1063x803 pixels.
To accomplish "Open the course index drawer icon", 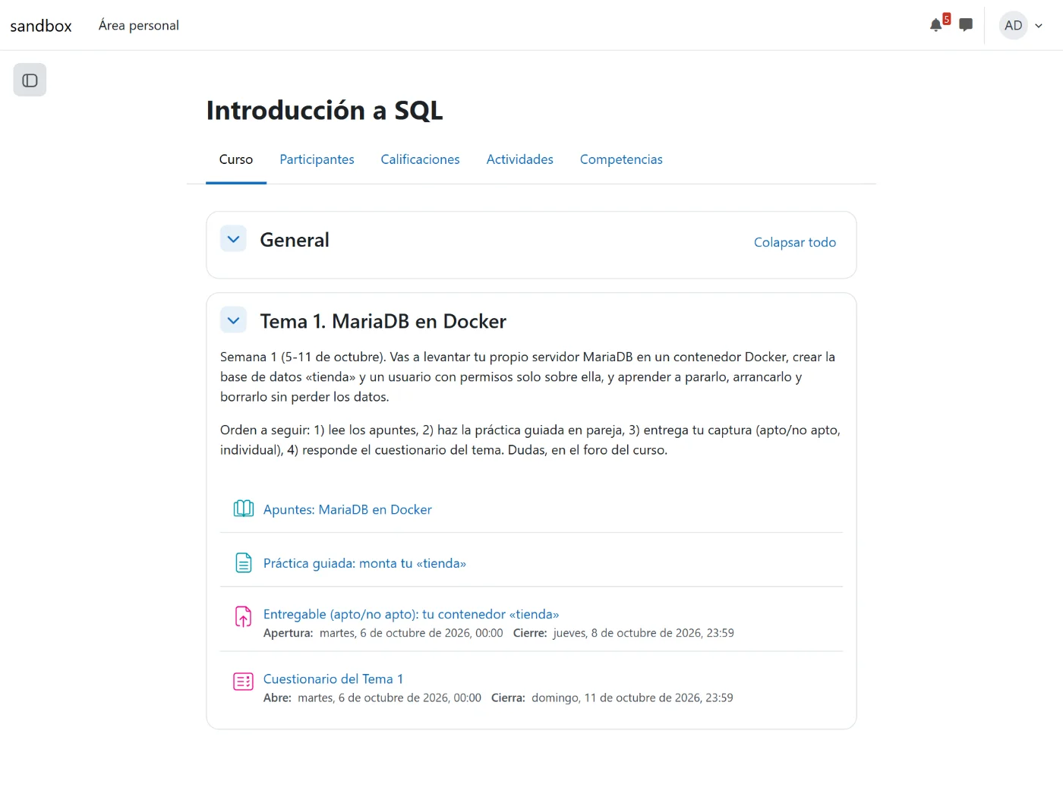I will (30, 80).
